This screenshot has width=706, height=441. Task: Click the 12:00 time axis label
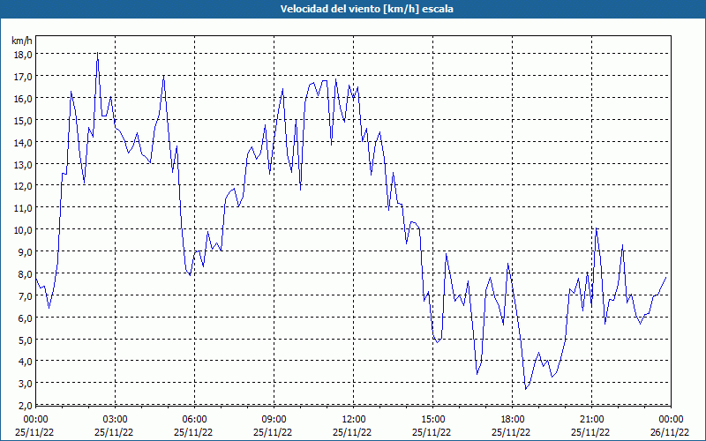pos(354,420)
